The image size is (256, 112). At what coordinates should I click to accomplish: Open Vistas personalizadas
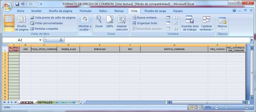click(47, 23)
